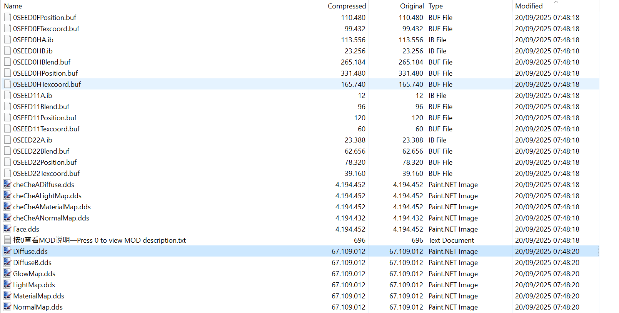Click the file icon of 0SEED22Texcoord.buf

7,173
